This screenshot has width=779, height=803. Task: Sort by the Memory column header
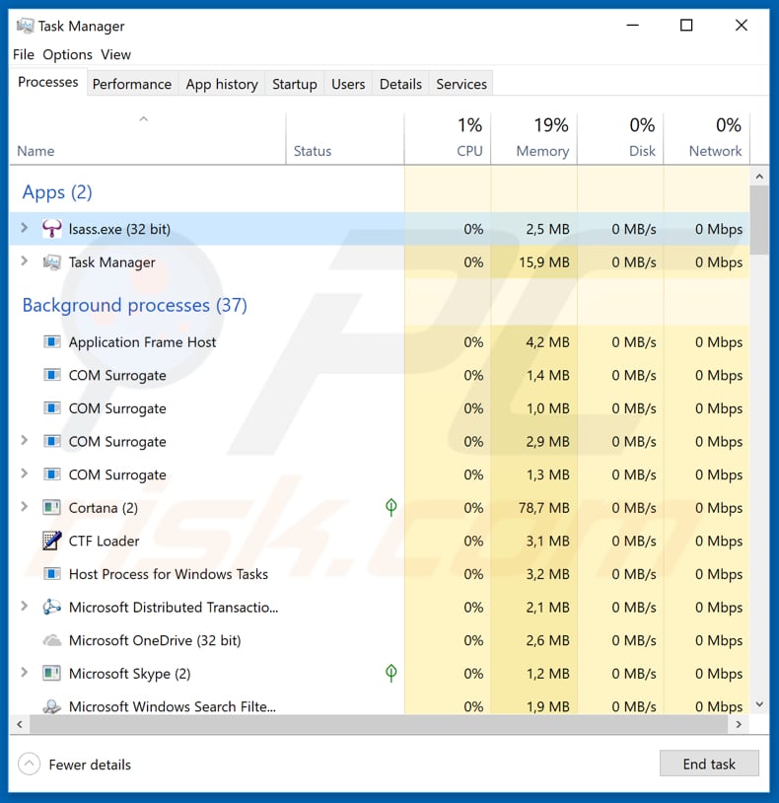click(533, 138)
